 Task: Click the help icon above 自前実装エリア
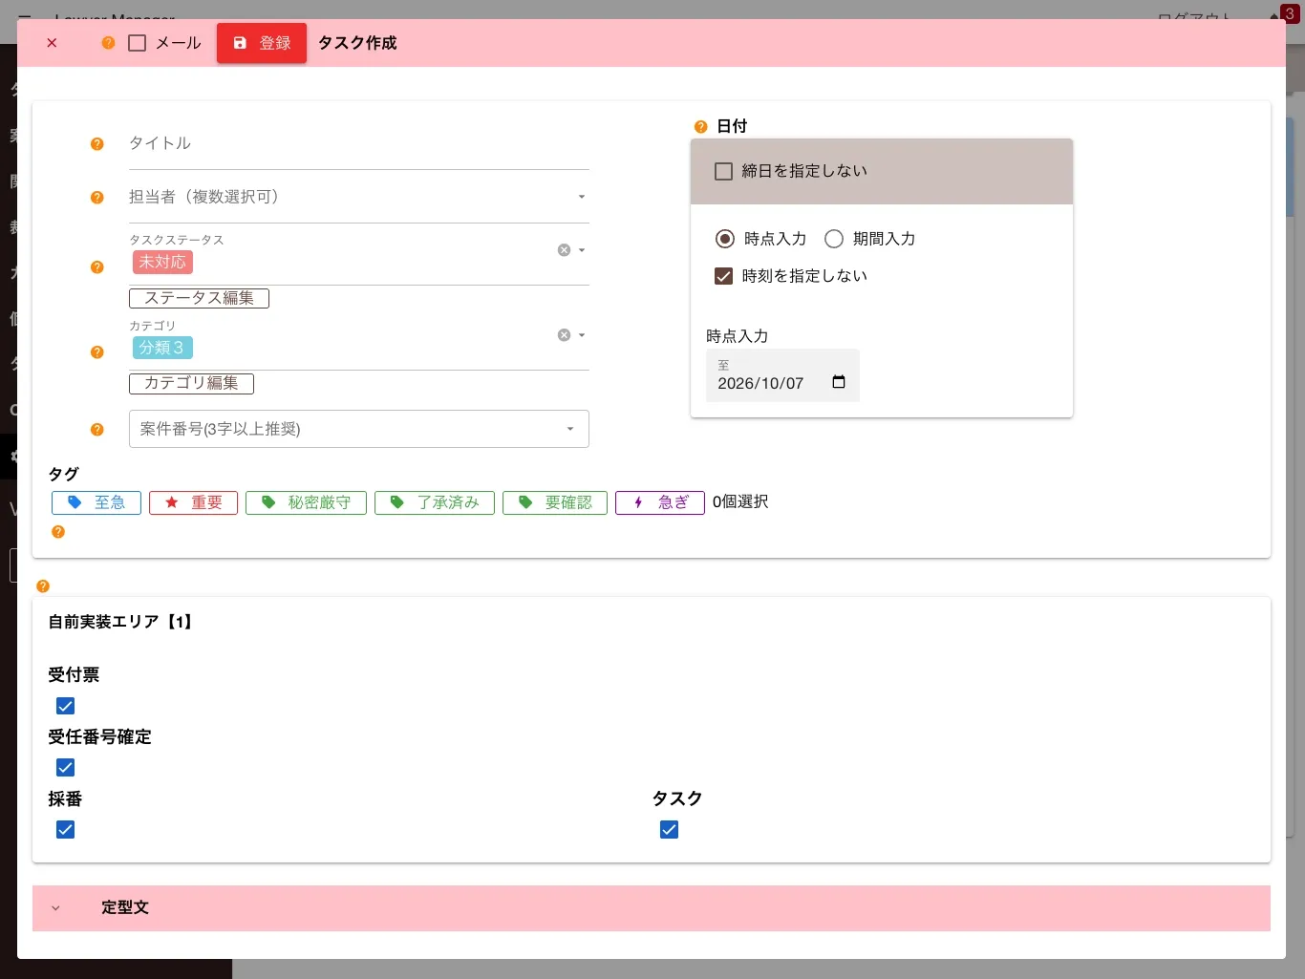43,586
